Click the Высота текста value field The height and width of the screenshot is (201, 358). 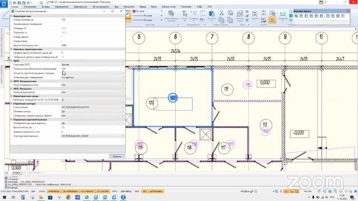point(92,127)
